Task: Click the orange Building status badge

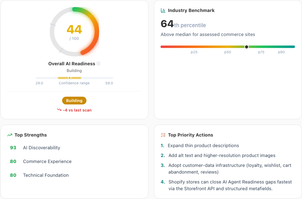Action: [74, 101]
